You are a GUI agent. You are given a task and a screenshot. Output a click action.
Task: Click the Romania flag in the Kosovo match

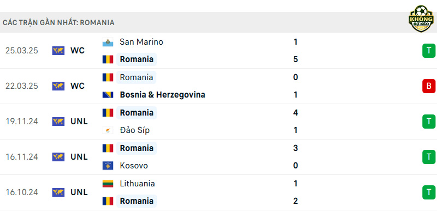(x=108, y=148)
